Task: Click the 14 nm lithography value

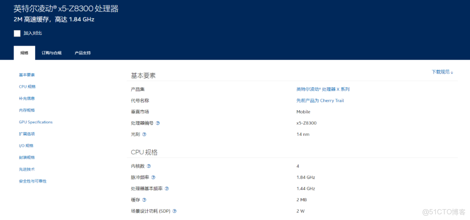Action: click(x=303, y=135)
